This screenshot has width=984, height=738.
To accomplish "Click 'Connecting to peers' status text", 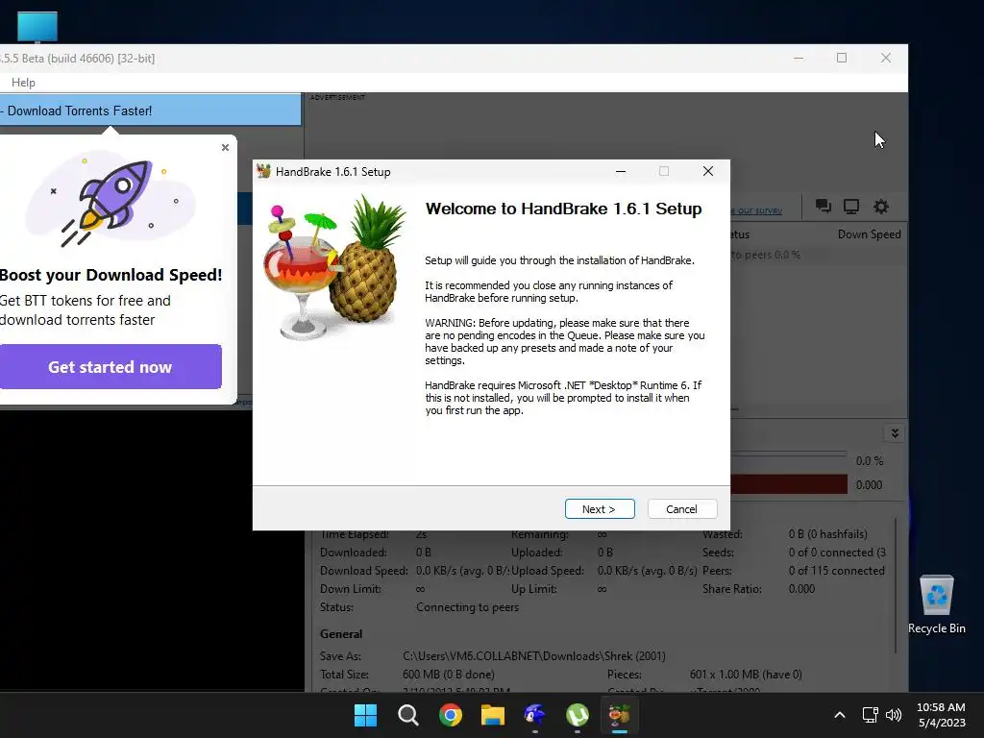I will pos(468,607).
